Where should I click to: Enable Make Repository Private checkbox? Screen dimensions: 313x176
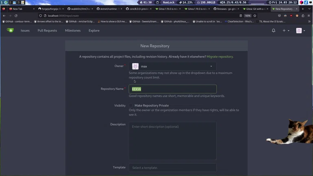(x=131, y=106)
